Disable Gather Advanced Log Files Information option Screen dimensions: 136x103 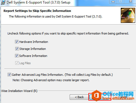[x=9, y=75]
